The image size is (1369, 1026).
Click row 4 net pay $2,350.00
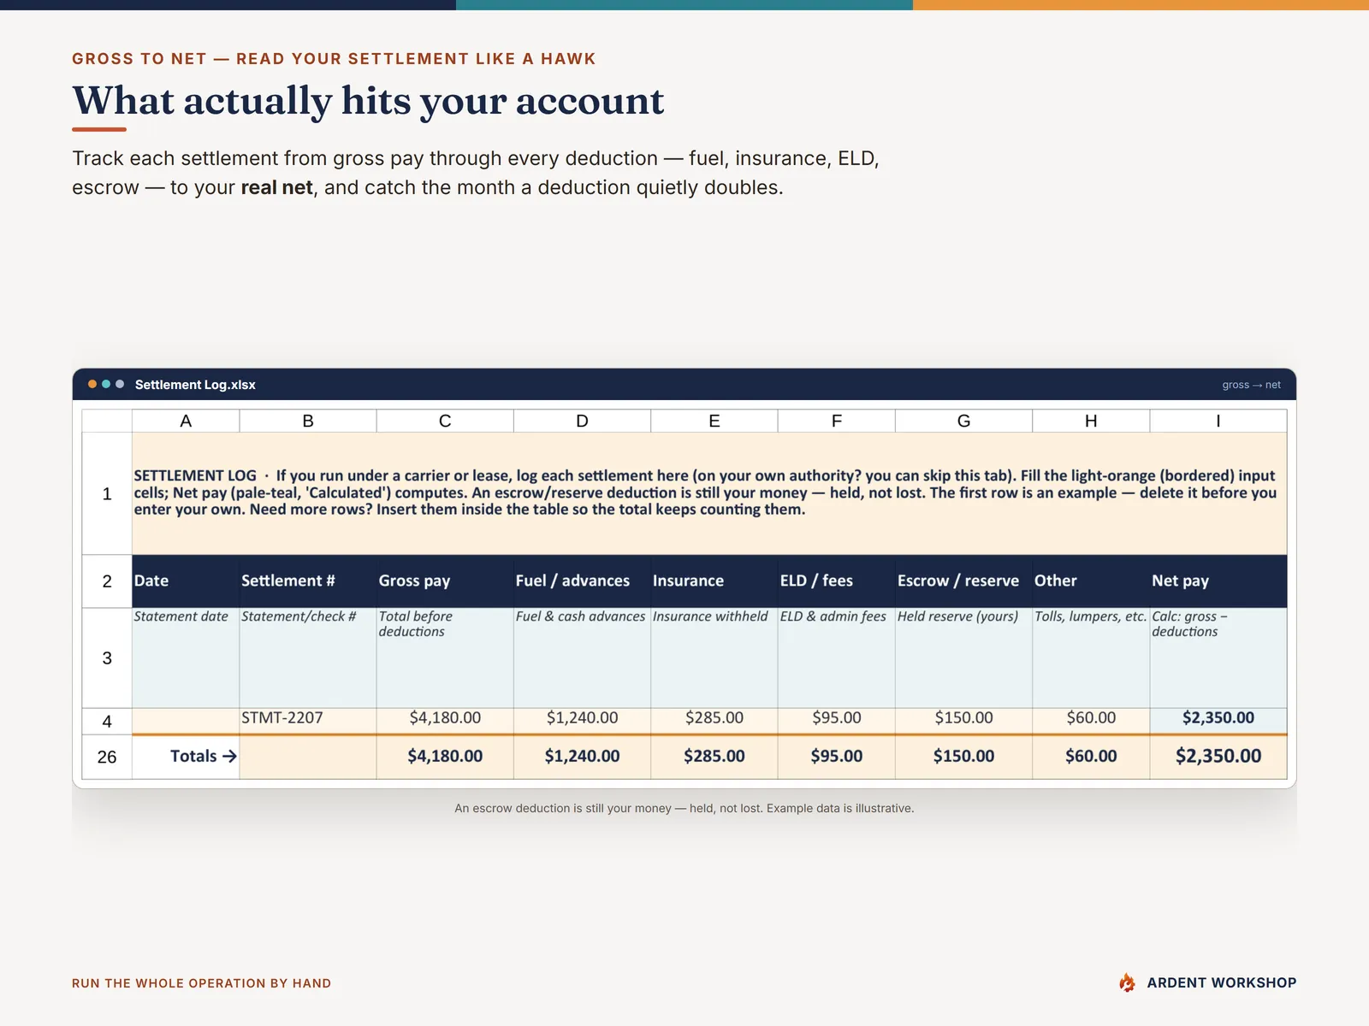point(1218,720)
